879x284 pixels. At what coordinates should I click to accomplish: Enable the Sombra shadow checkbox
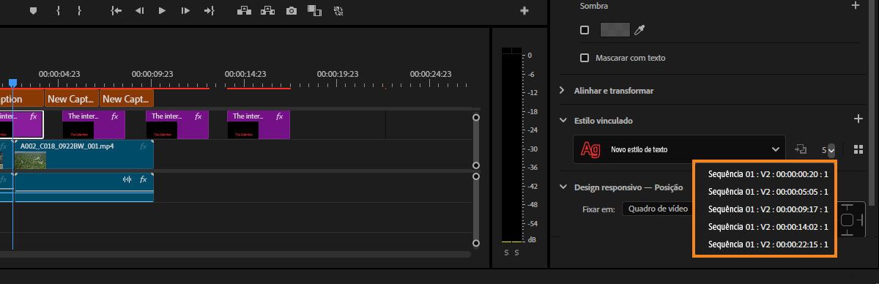coord(584,30)
